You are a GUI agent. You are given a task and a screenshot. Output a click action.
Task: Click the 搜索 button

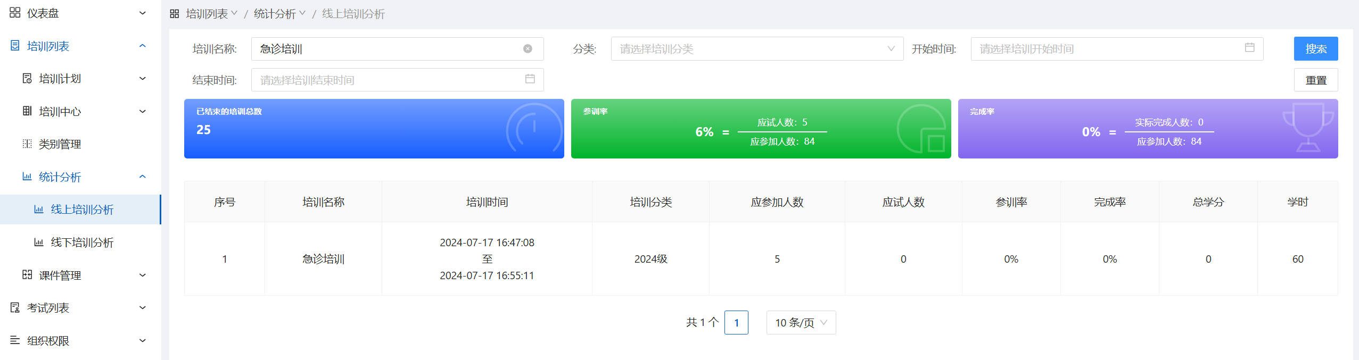pos(1315,49)
